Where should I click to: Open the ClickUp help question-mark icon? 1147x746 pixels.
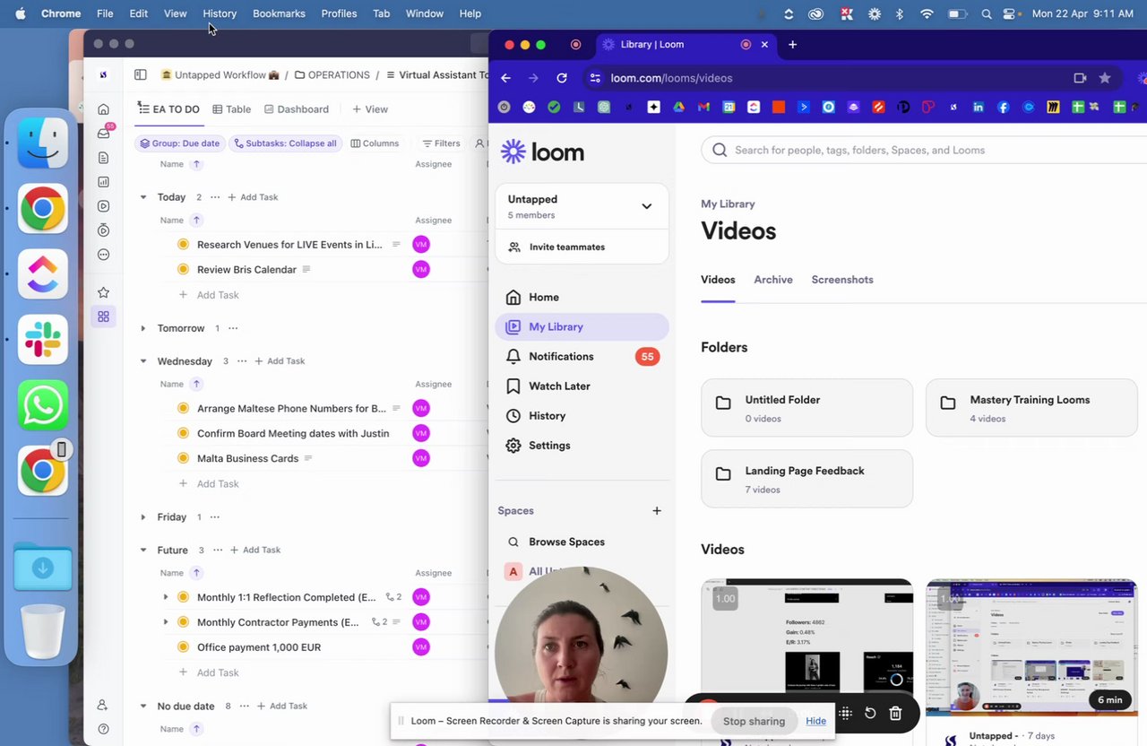[x=103, y=729]
